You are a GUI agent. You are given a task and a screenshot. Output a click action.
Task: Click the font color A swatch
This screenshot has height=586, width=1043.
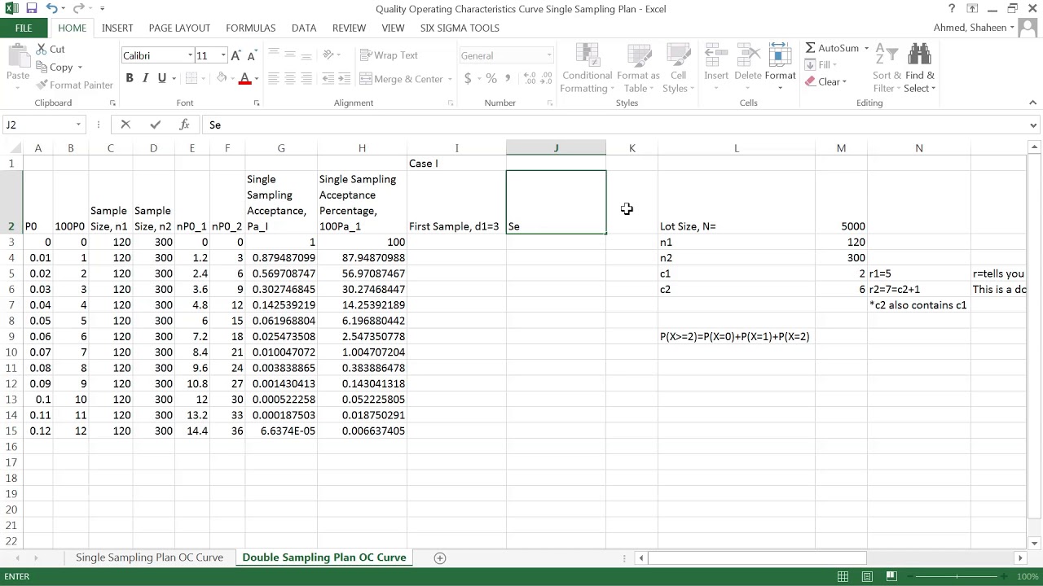pyautogui.click(x=244, y=79)
